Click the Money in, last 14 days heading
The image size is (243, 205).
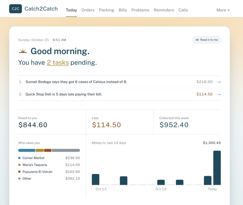tap(109, 143)
